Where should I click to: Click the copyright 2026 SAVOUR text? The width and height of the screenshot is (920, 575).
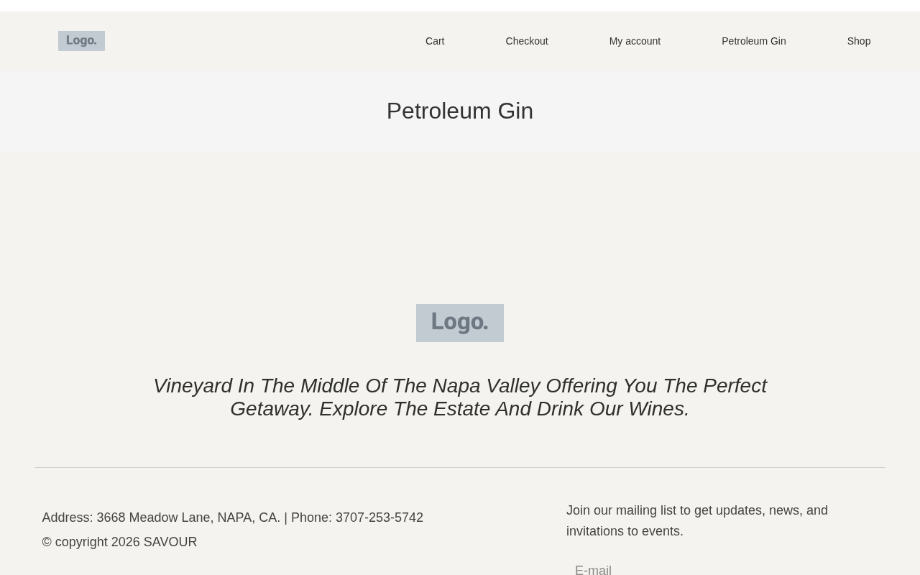(119, 542)
